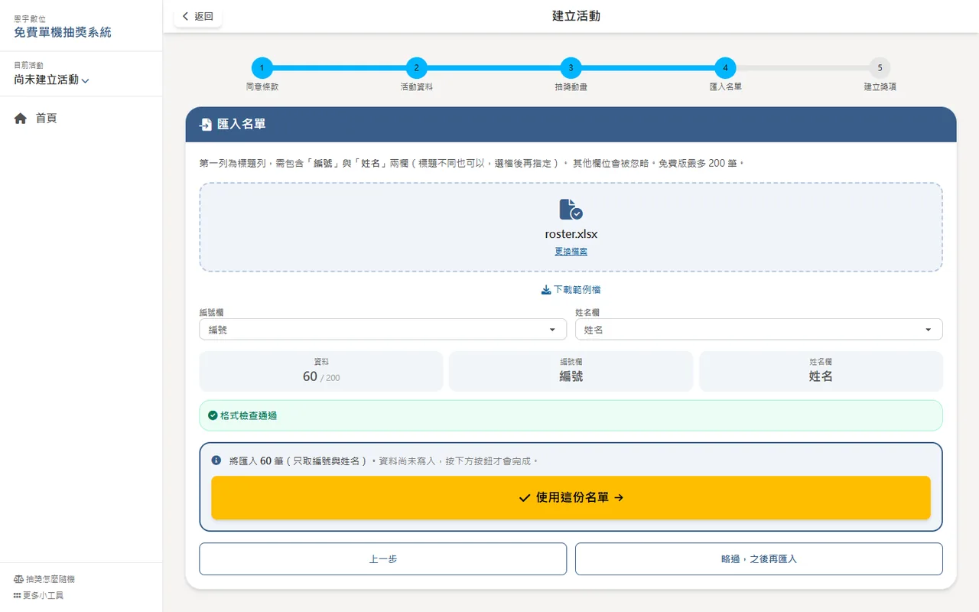Select step 4 匯入名單
The height and width of the screenshot is (612, 979).
coord(725,68)
